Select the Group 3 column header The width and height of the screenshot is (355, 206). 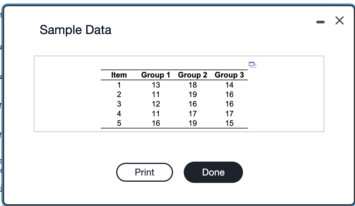pyautogui.click(x=229, y=75)
